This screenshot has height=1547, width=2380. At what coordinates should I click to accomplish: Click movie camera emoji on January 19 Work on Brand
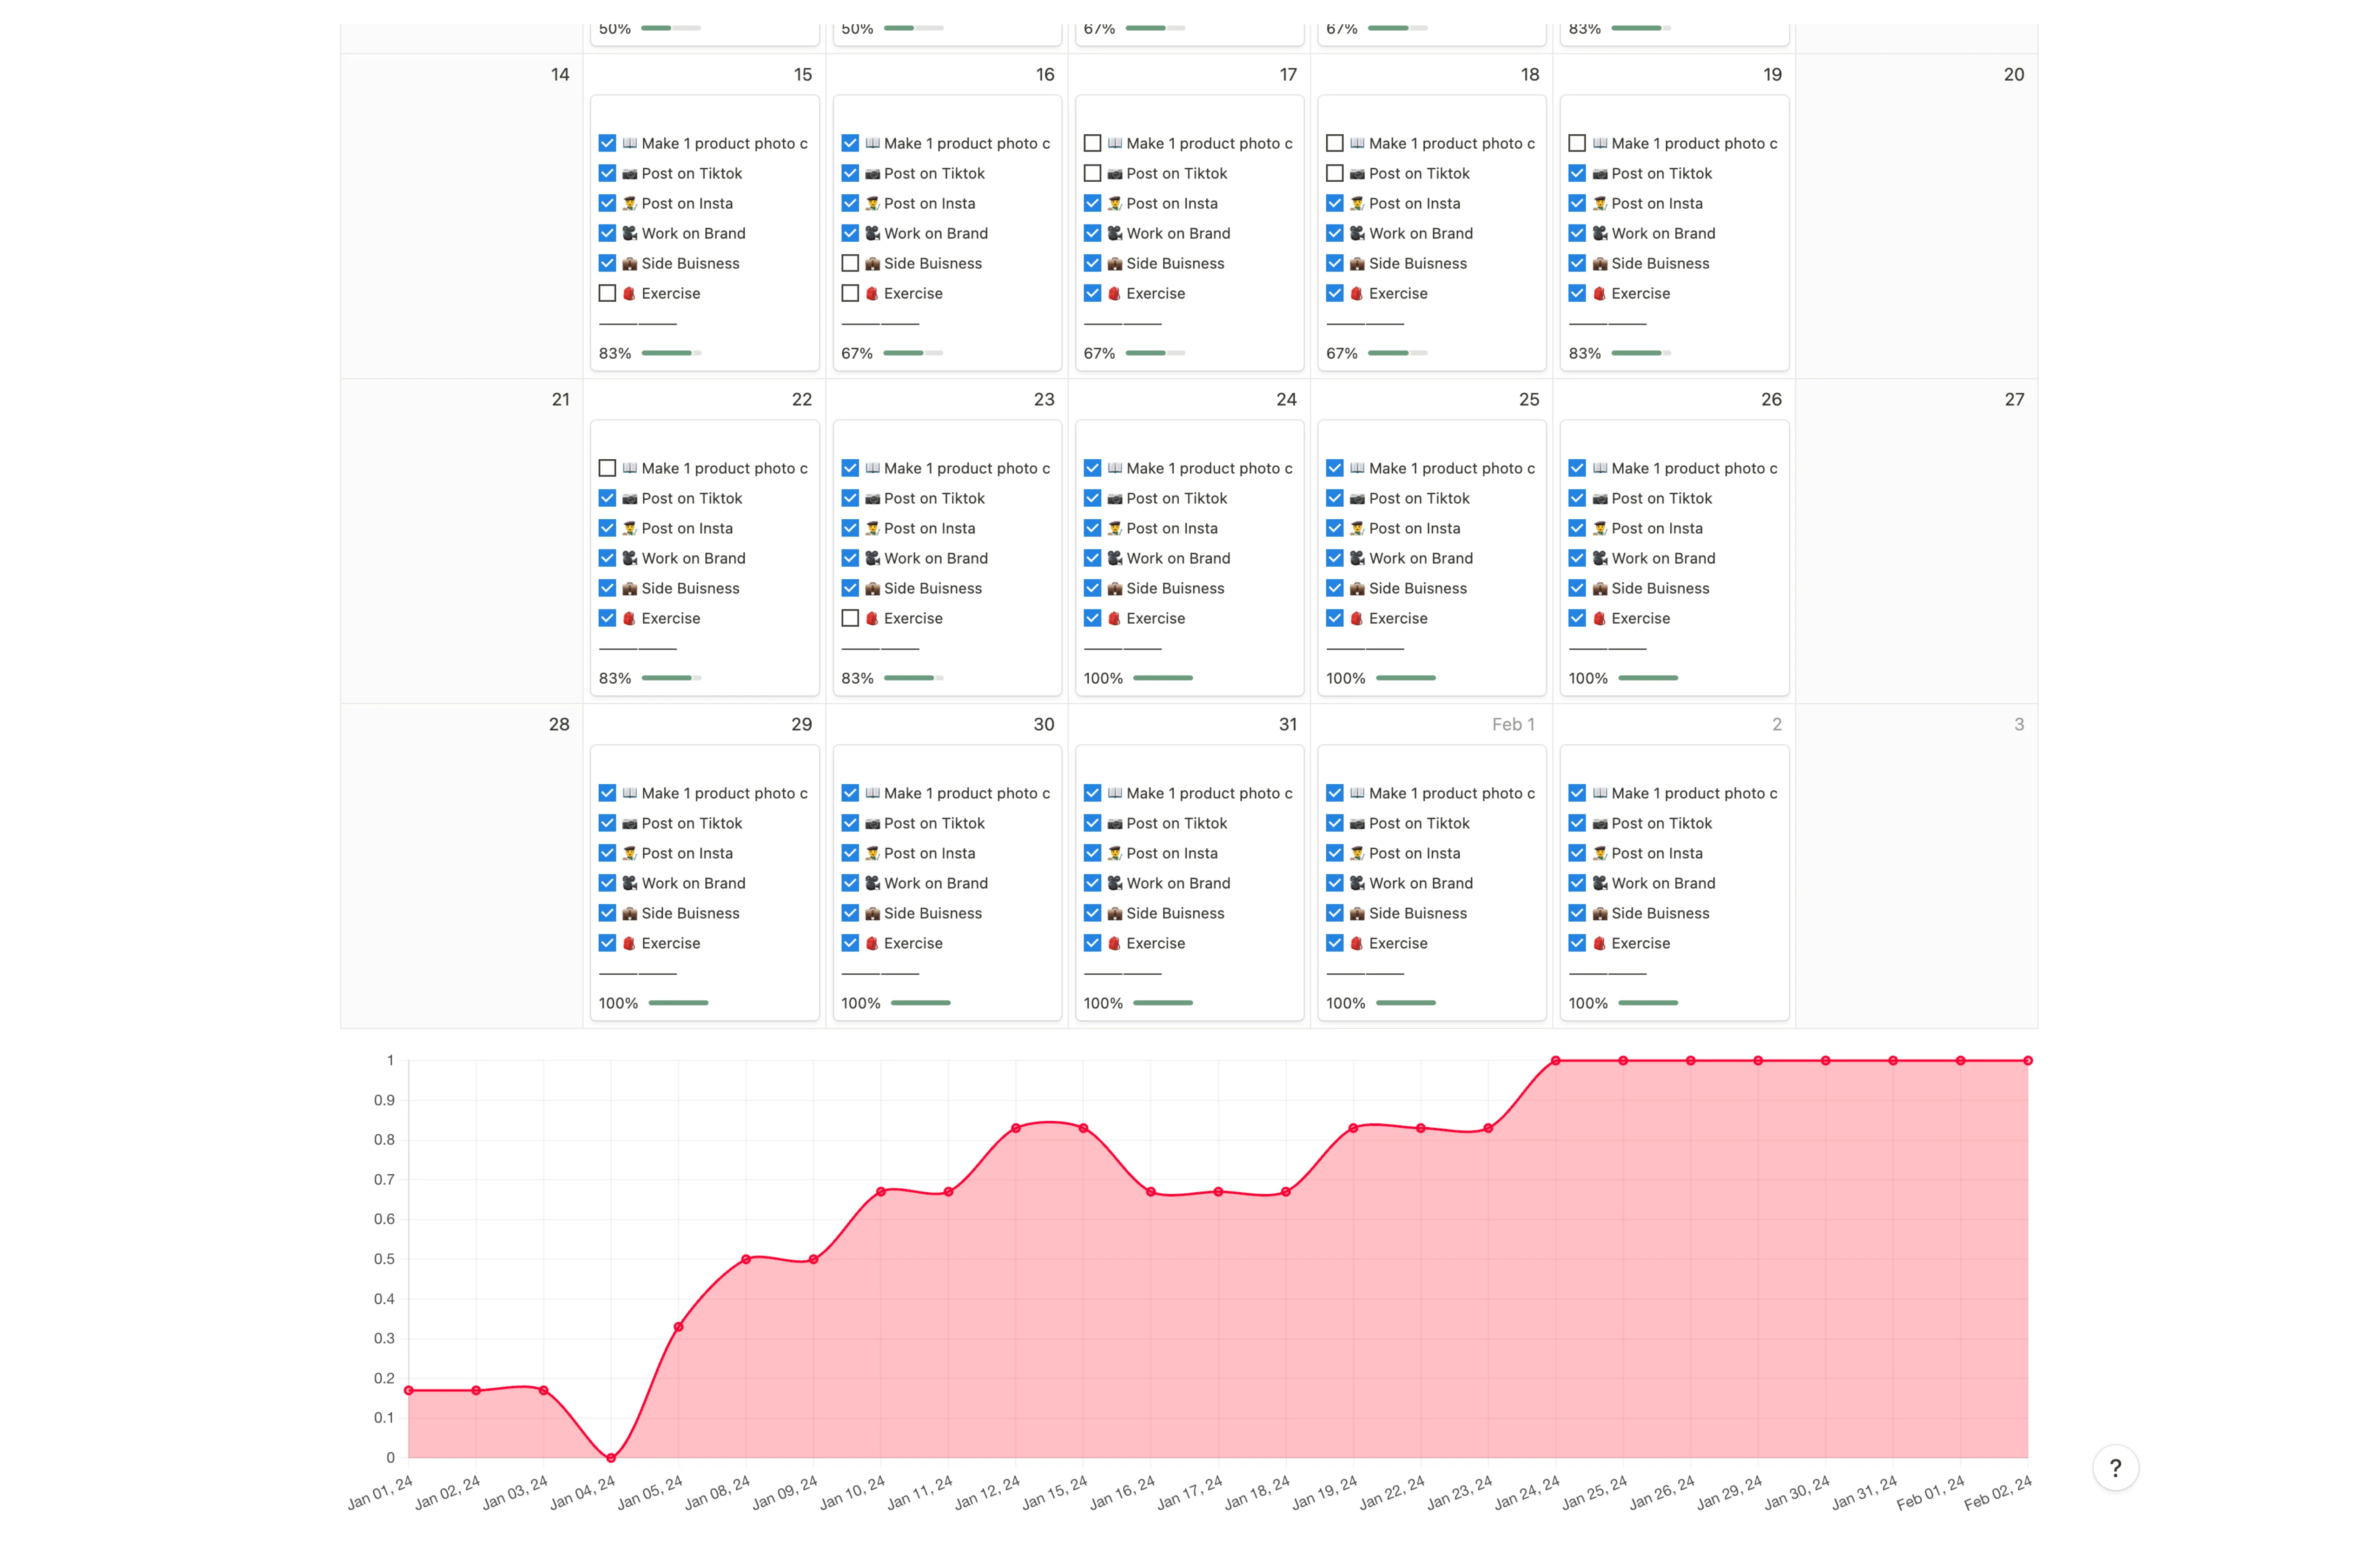click(x=1599, y=233)
